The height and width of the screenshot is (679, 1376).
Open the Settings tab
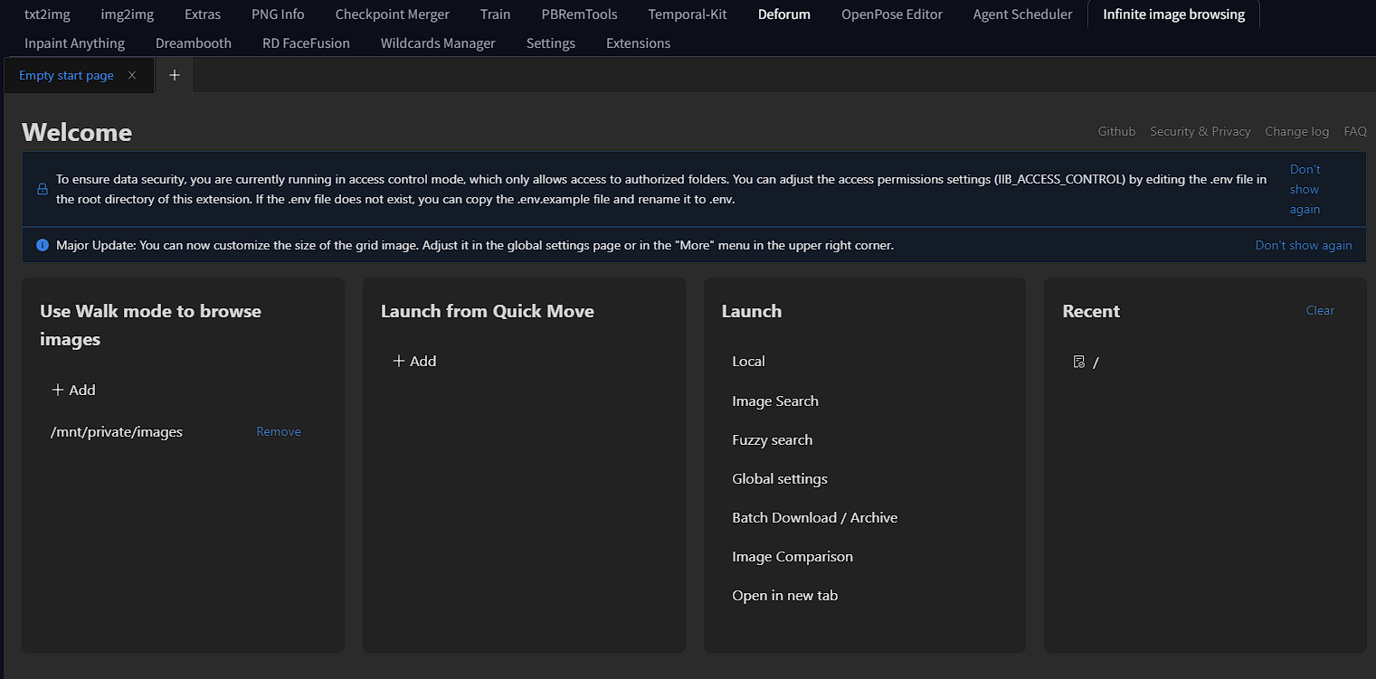click(550, 42)
